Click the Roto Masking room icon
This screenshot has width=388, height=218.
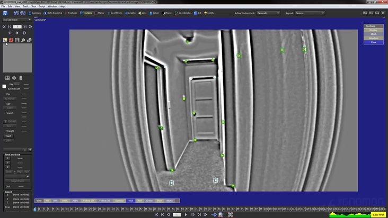(53, 13)
